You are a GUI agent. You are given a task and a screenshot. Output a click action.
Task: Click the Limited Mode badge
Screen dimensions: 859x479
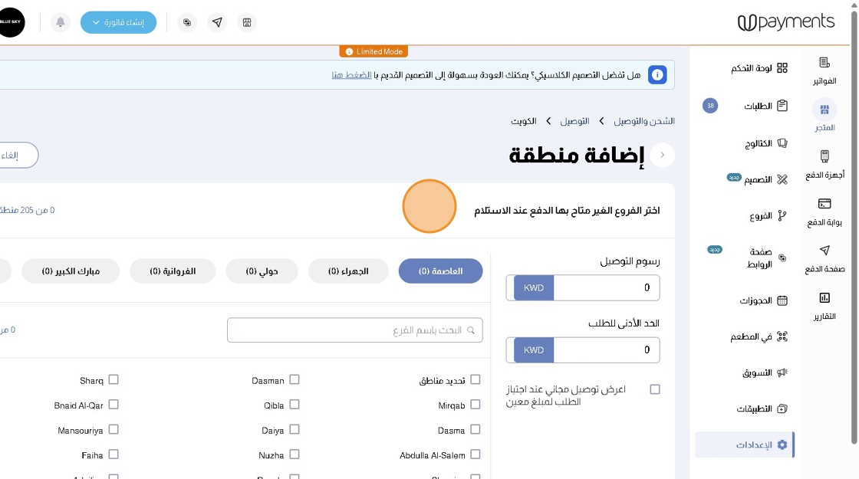pos(374,51)
